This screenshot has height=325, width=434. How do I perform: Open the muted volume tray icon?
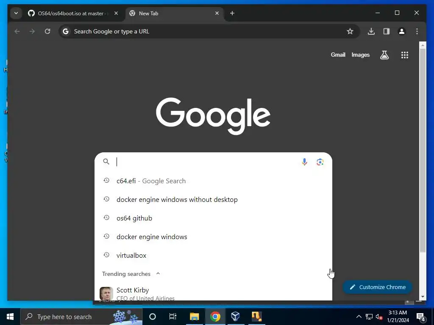pyautogui.click(x=379, y=317)
